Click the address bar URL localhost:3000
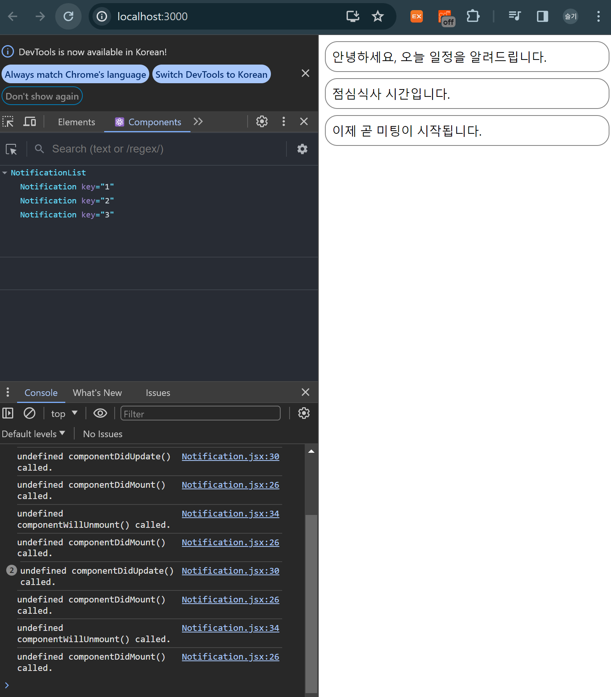611x697 pixels. 152,16
